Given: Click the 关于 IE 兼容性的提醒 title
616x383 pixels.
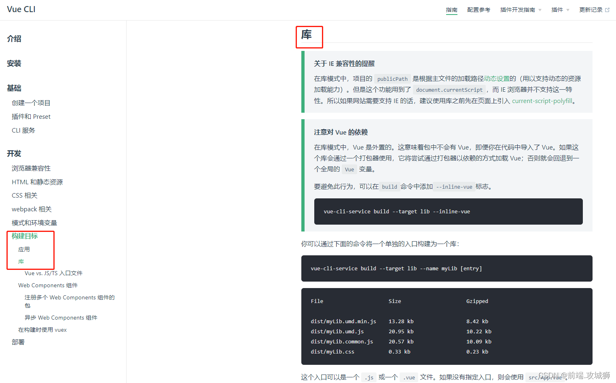Looking at the screenshot, I should 344,64.
